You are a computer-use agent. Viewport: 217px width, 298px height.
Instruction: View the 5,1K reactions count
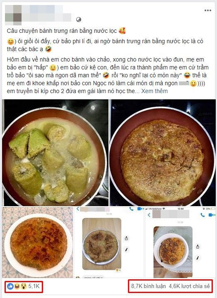click(x=34, y=286)
